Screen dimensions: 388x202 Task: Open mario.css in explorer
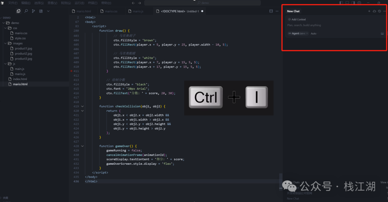coord(34,33)
